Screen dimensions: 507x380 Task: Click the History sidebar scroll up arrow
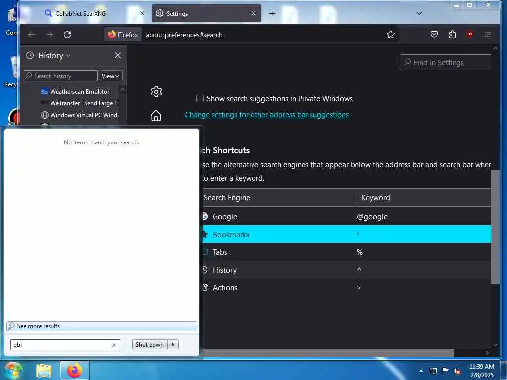(123, 90)
